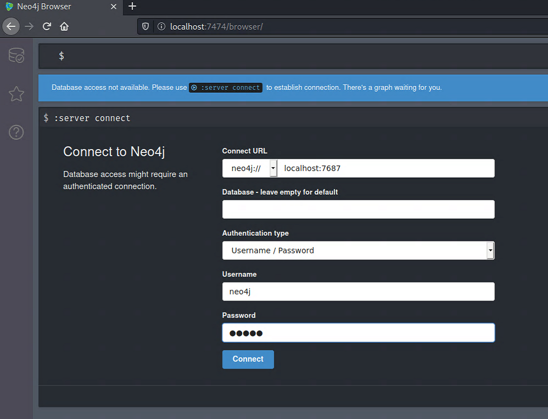Click the Connect button
Image resolution: width=548 pixels, height=419 pixels.
[x=248, y=359]
